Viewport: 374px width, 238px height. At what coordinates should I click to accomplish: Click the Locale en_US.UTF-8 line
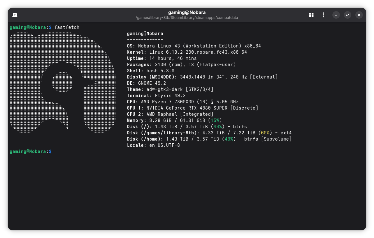coord(153,145)
